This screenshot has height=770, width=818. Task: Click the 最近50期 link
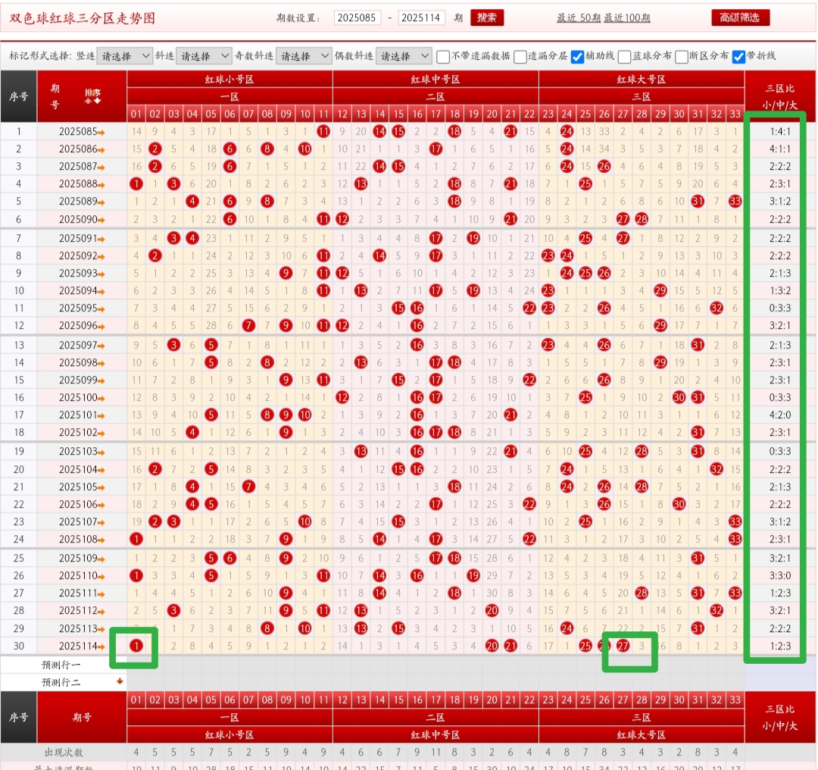tap(579, 17)
